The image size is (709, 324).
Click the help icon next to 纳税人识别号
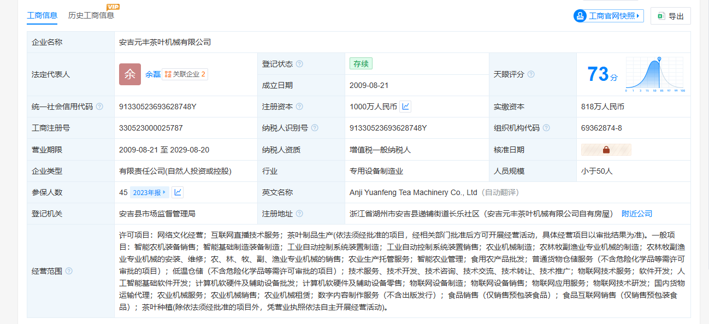[315, 128]
